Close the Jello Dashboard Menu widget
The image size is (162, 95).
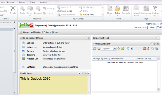[x=89, y=38]
